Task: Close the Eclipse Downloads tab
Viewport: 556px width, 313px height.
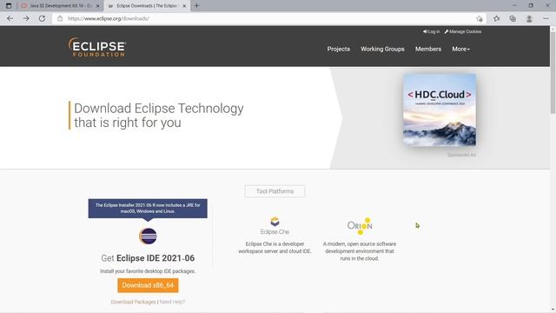Action: click(x=184, y=6)
